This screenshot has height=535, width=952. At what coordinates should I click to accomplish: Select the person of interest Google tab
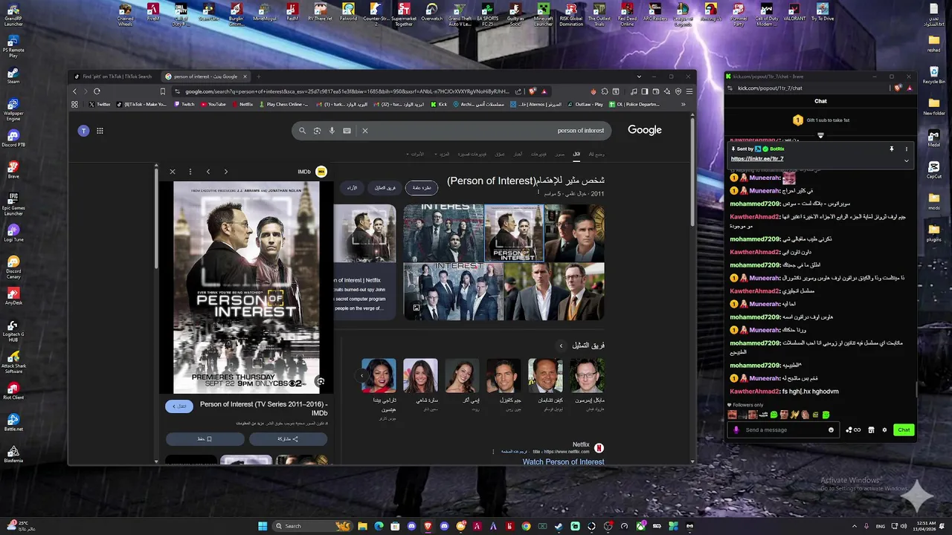206,77
